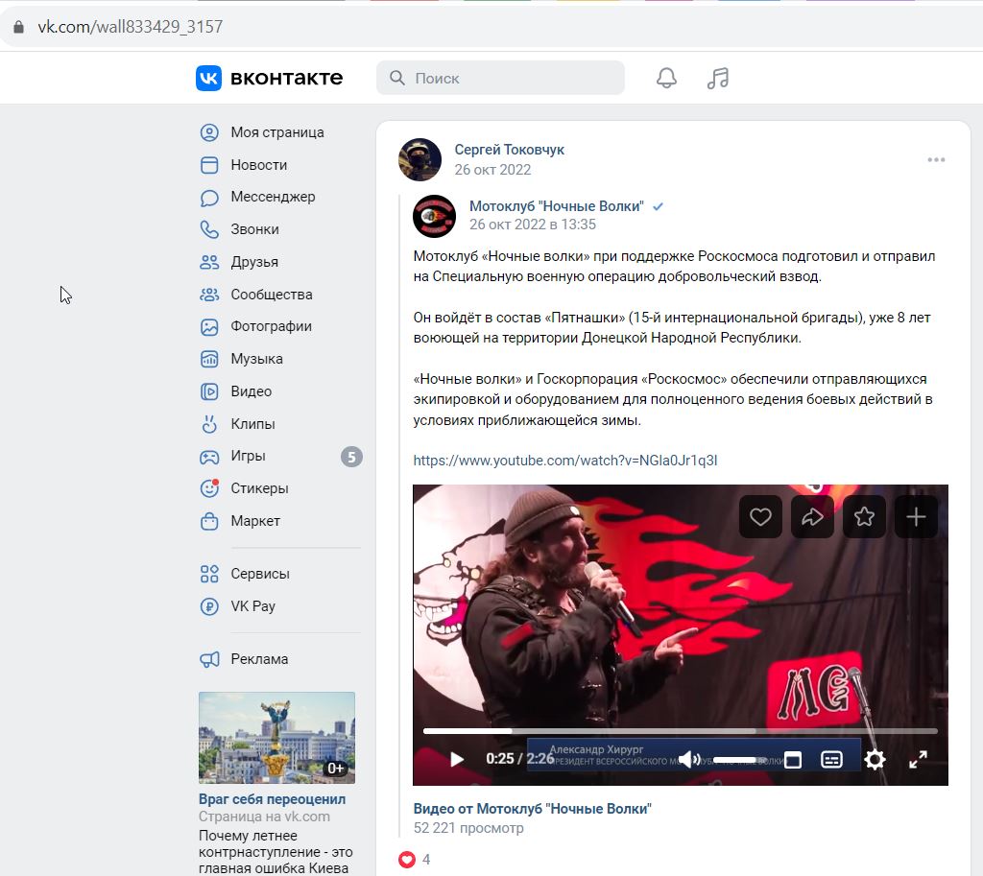This screenshot has width=983, height=876.
Task: Click the search magnifier icon
Action: 396,78
